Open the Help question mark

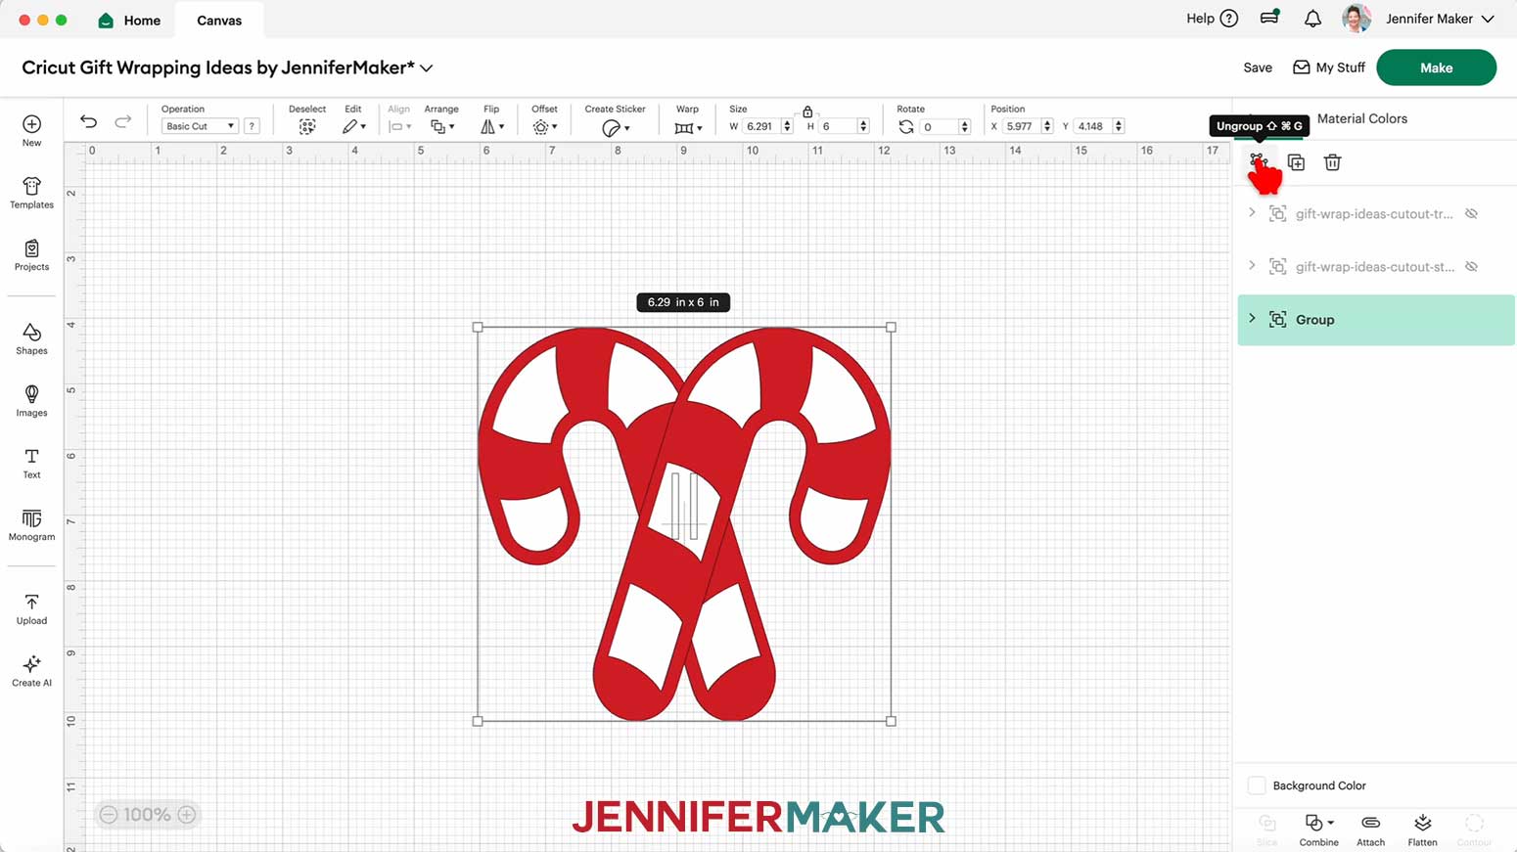tap(1229, 19)
